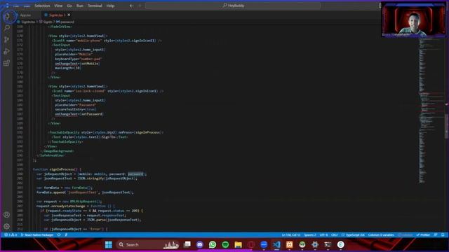The height and width of the screenshot is (252, 449).
Task: Close the SignIn.tsx editor tab
Action: coord(69,15)
